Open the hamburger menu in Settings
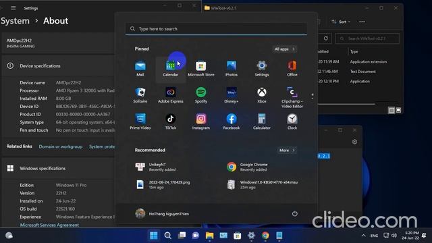This screenshot has height=243, width=432. click(13, 8)
